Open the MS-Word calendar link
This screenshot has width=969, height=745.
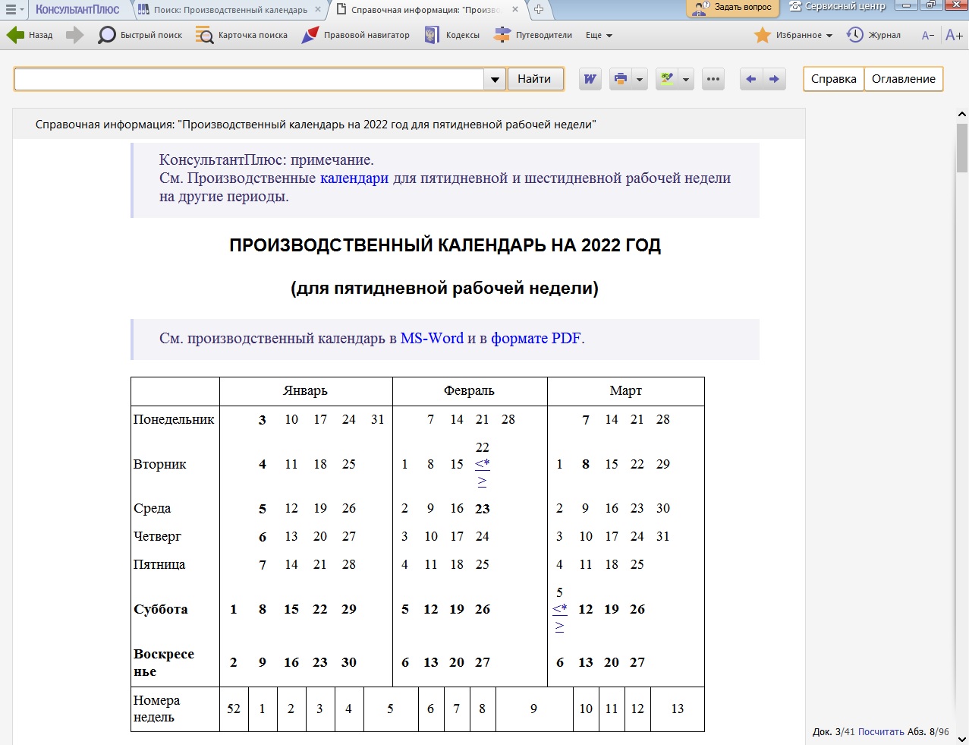tap(431, 339)
